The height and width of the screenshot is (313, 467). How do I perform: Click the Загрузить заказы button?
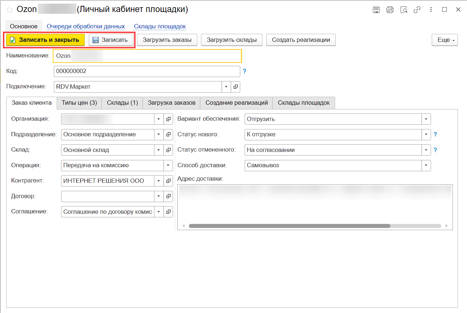click(x=167, y=40)
